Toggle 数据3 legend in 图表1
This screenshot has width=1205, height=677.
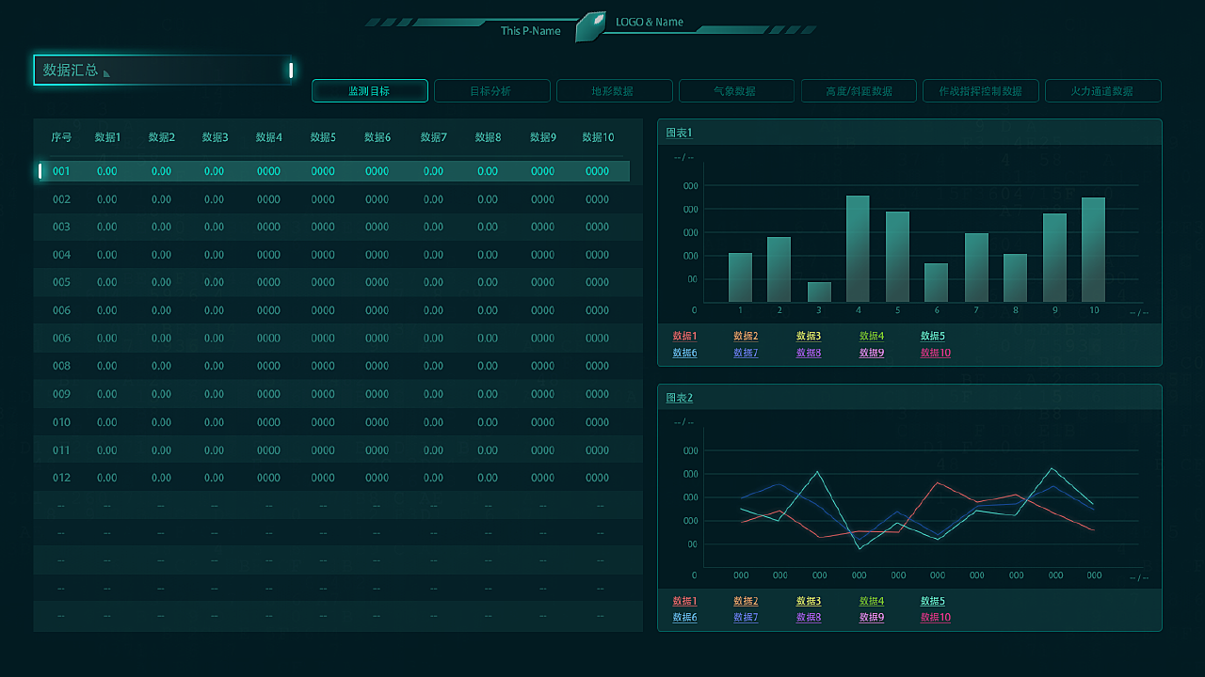click(x=809, y=336)
